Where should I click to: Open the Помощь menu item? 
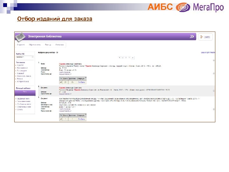(48, 45)
